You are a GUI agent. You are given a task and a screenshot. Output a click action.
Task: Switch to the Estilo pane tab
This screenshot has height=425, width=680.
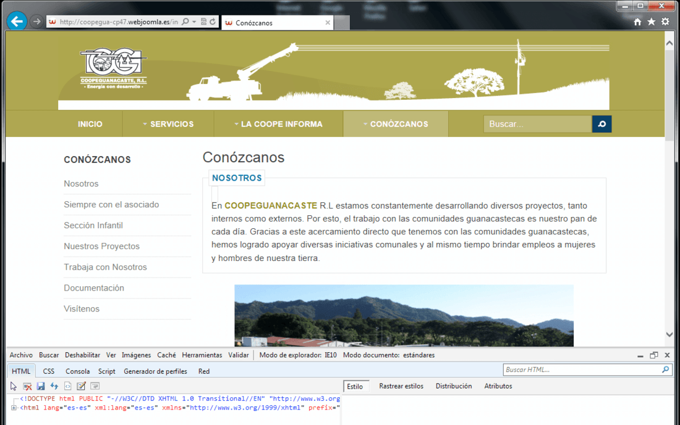coord(355,387)
